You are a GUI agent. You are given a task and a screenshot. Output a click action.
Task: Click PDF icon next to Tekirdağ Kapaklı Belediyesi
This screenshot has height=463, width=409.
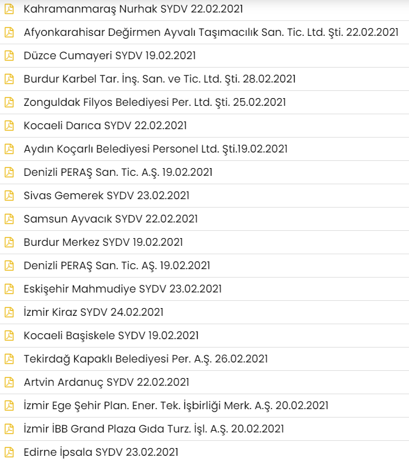point(9,359)
